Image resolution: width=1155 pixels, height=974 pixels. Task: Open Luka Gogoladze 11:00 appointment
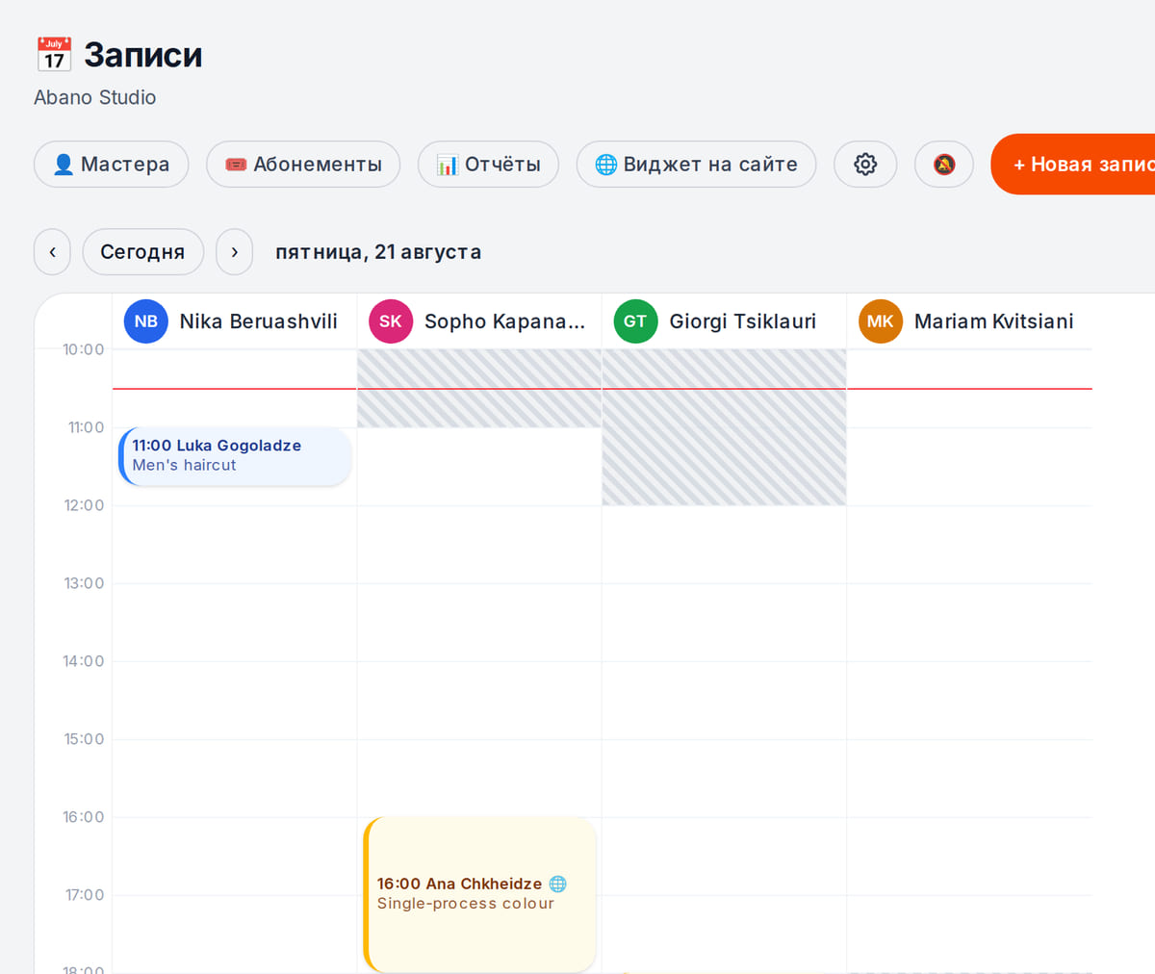(235, 456)
